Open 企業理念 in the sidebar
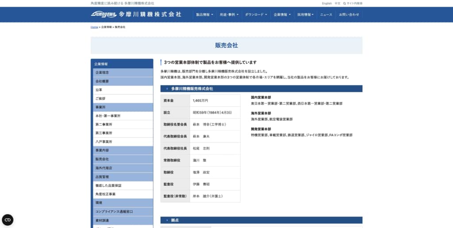The width and height of the screenshot is (453, 228). click(x=123, y=72)
